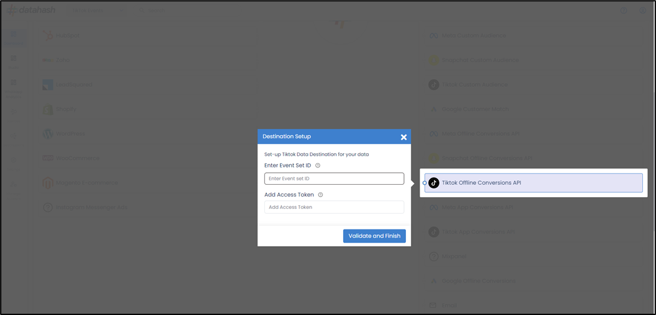Click the Snapchat Custom Audience logo
The height and width of the screenshot is (315, 656).
[434, 60]
